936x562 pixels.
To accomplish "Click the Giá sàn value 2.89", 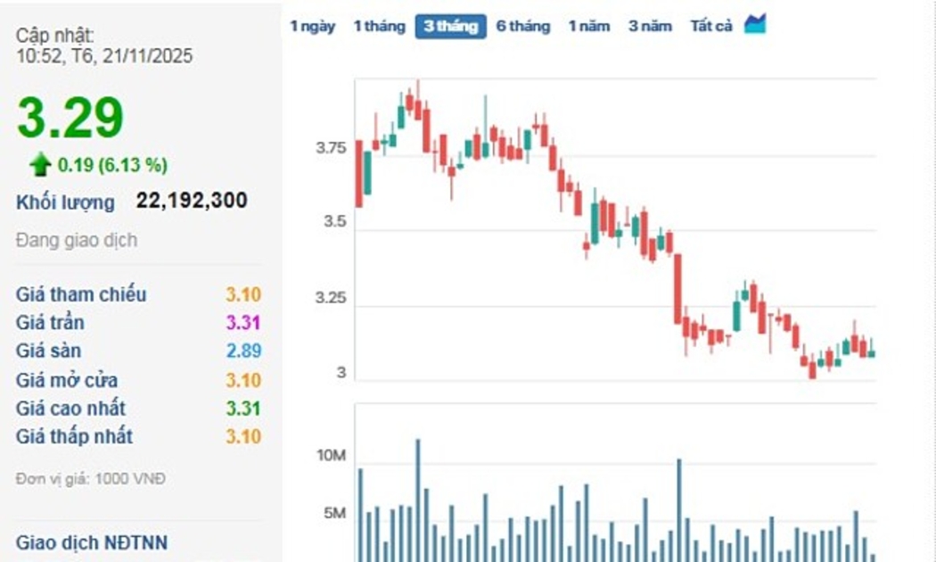I will pyautogui.click(x=242, y=351).
